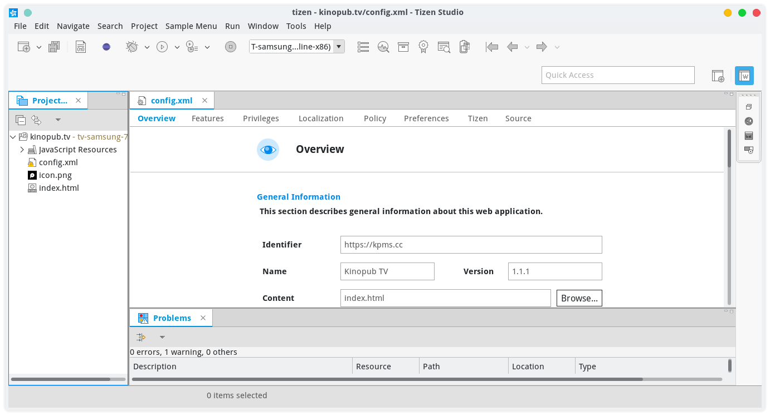Close the config.xml editor tab
The height and width of the screenshot is (416, 770).
[204, 101]
